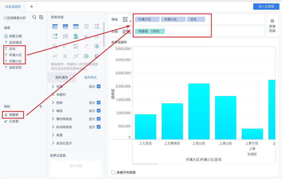The image size is (282, 179).
Task: Expand the 自适应显示 section
Action: coord(53,143)
